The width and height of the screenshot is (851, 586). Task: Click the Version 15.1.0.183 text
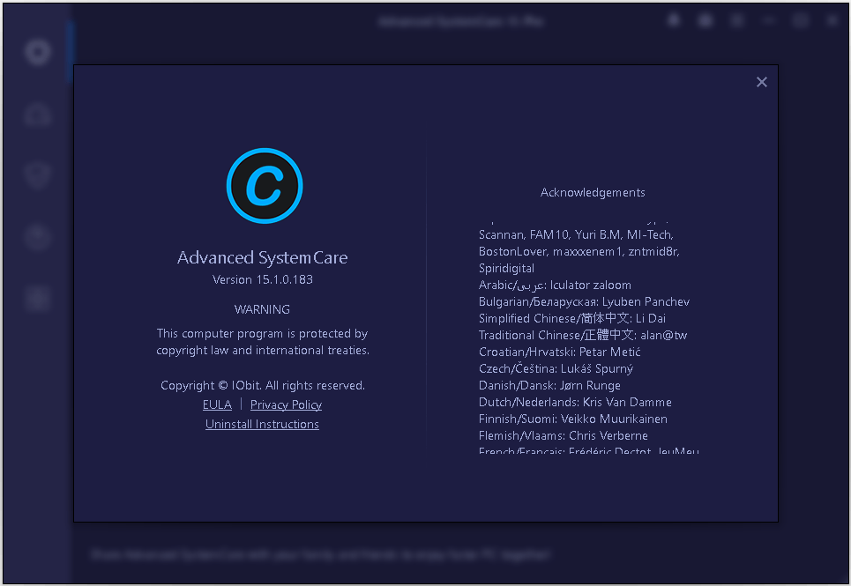pyautogui.click(x=263, y=279)
